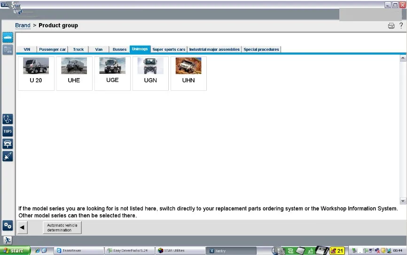Switch to the Truck tab
The height and width of the screenshot is (255, 407).
tap(78, 49)
